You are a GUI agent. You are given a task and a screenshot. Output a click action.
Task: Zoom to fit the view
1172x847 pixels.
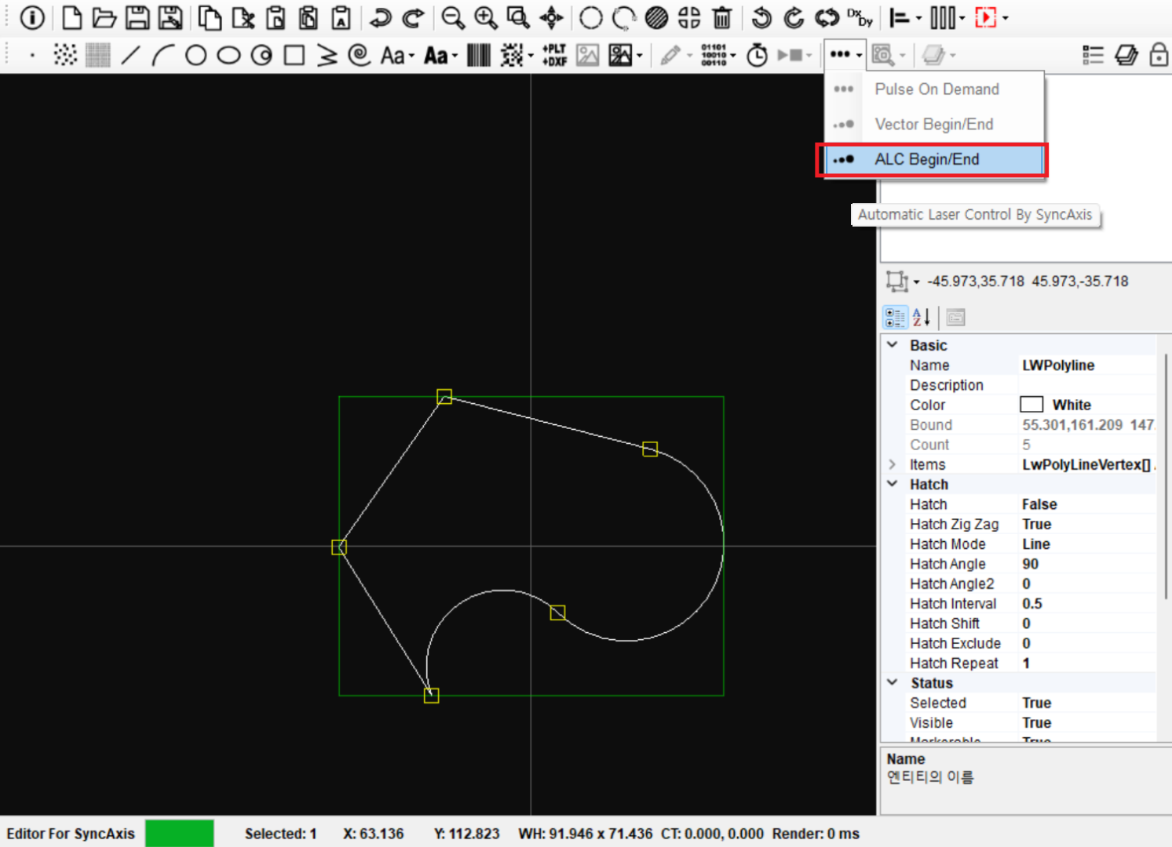click(x=518, y=17)
